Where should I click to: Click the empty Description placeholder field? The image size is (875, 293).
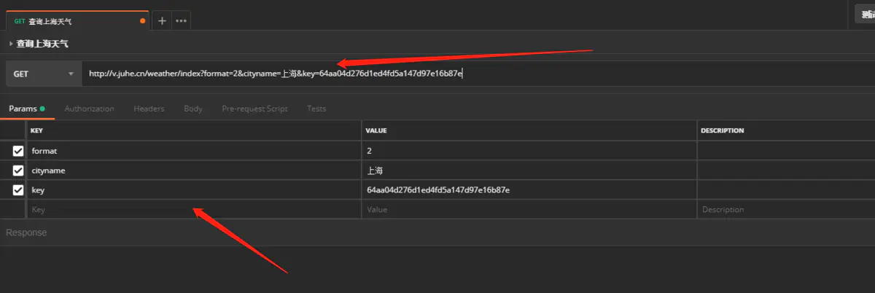click(x=786, y=209)
